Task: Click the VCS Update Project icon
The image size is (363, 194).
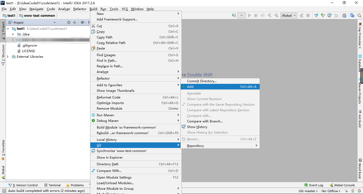Action: point(316,15)
